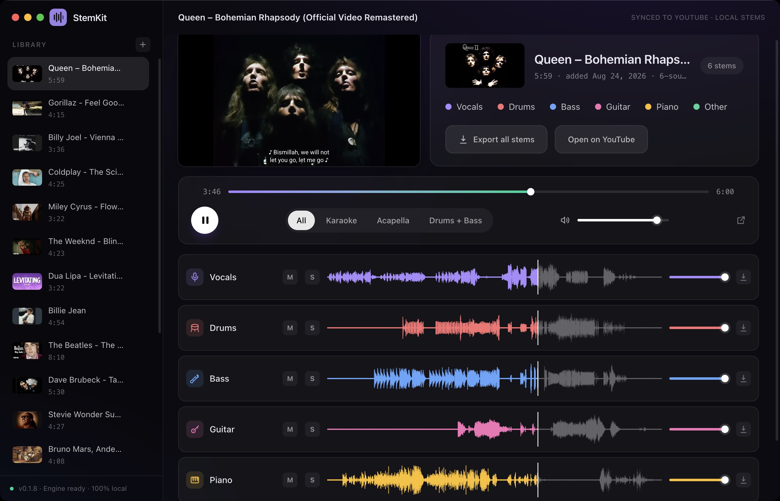Click the Bass volume slider handle
Screen dimensions: 780x501
tap(725, 379)
